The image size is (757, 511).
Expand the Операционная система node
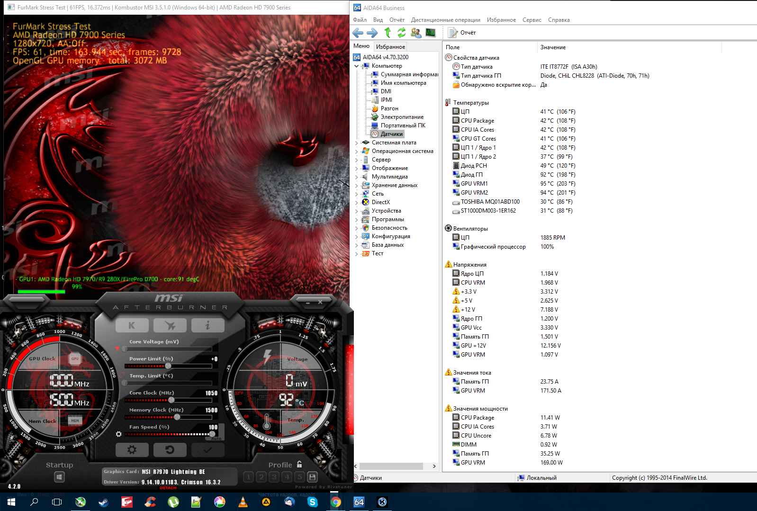357,151
